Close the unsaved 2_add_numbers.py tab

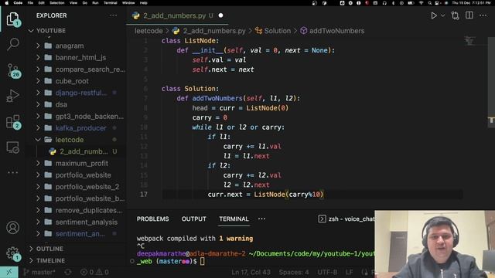coord(220,15)
